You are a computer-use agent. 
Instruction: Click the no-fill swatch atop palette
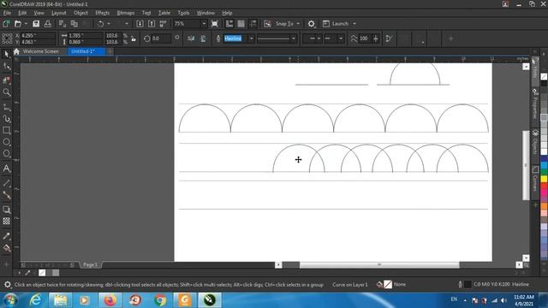click(x=544, y=76)
